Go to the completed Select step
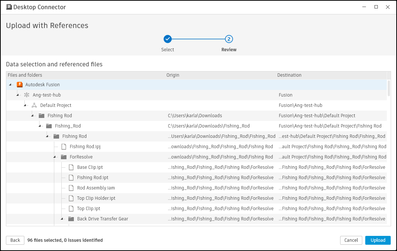Screen dimensions: 397x251 (168, 39)
